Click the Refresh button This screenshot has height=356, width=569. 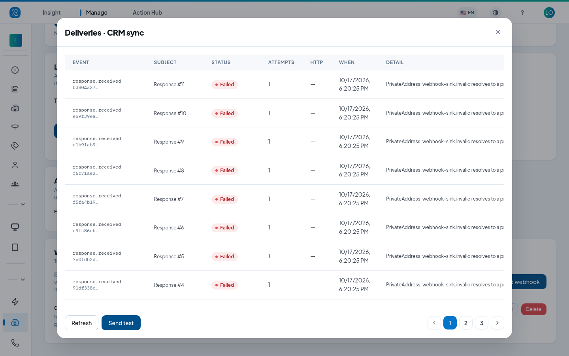pyautogui.click(x=81, y=323)
